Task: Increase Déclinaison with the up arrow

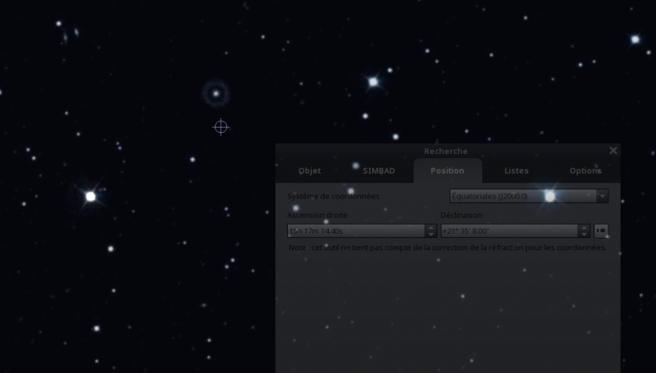Action: pyautogui.click(x=584, y=227)
